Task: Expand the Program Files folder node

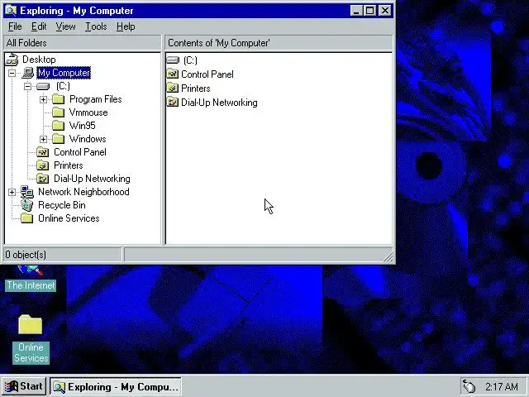Action: 43,99
